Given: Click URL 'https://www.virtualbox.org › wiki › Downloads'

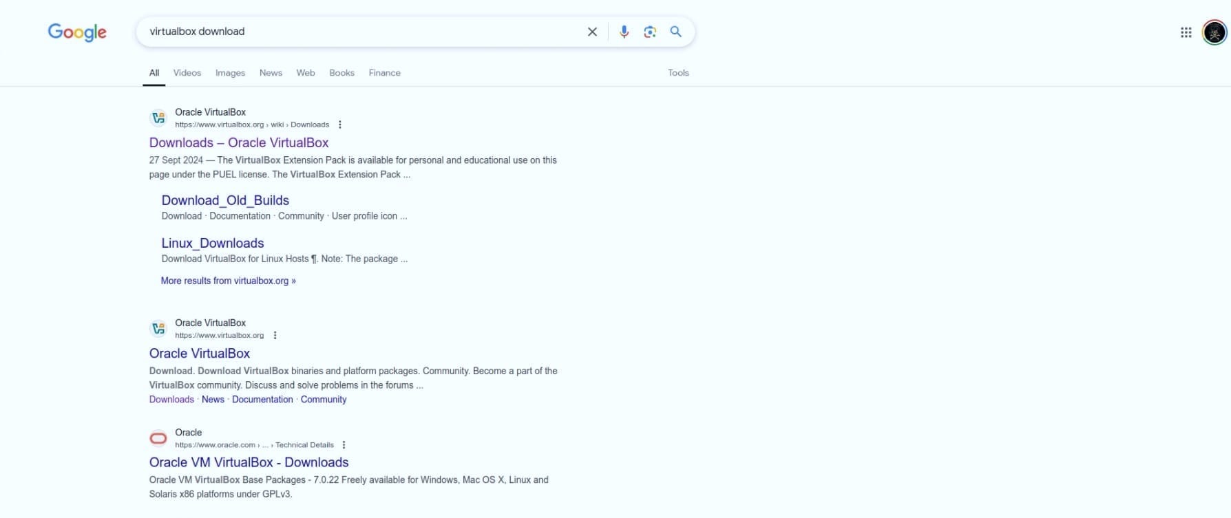Looking at the screenshot, I should [x=252, y=125].
